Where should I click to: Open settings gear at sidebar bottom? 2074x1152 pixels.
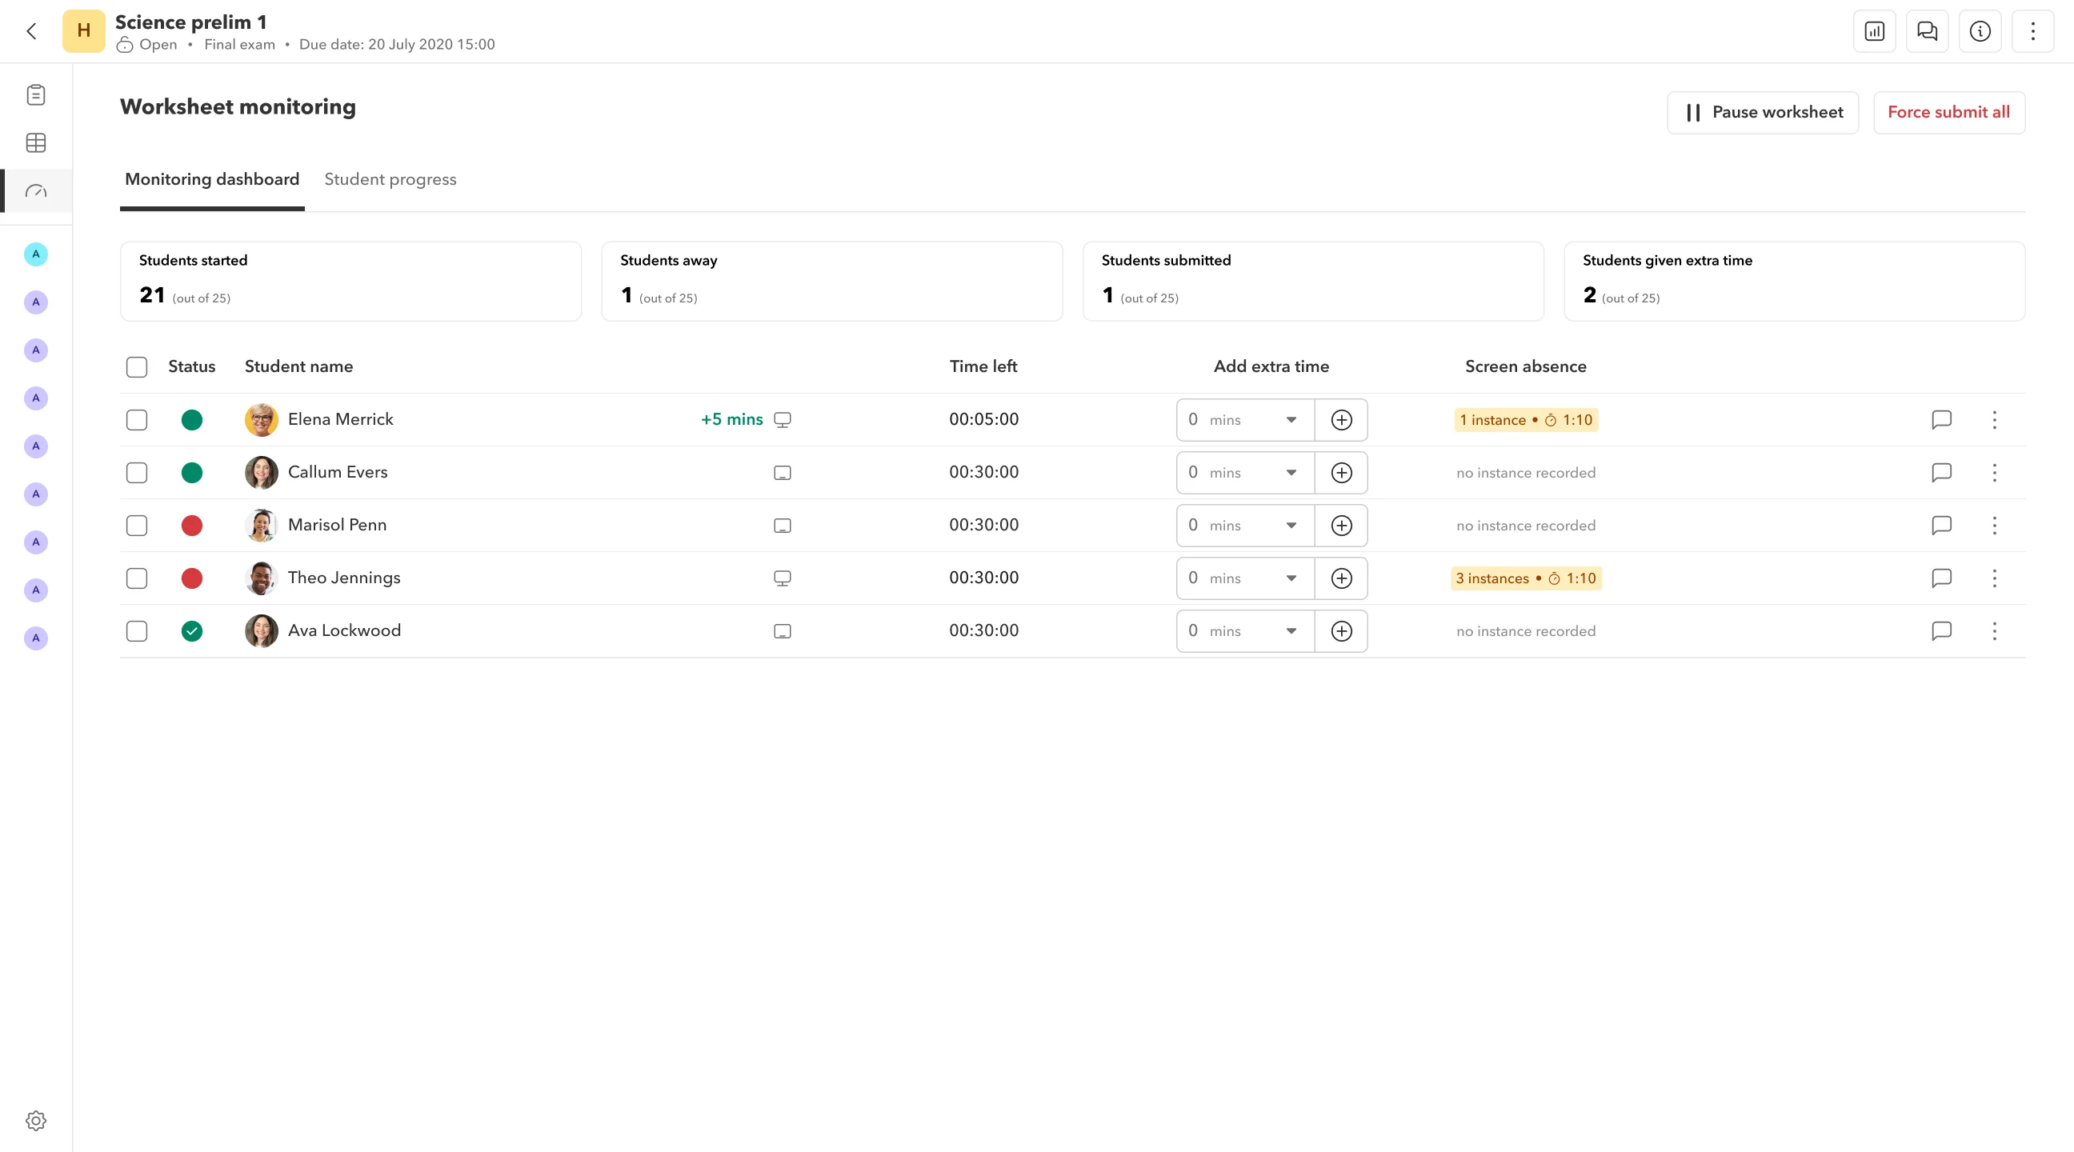[35, 1121]
